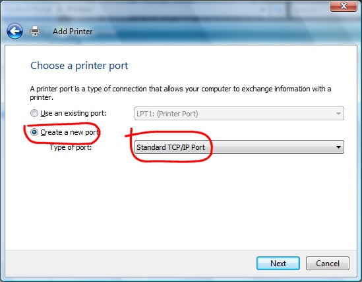Close the Add Printer wizard window
Image resolution: width=362 pixels, height=282 pixels.
click(344, 6)
